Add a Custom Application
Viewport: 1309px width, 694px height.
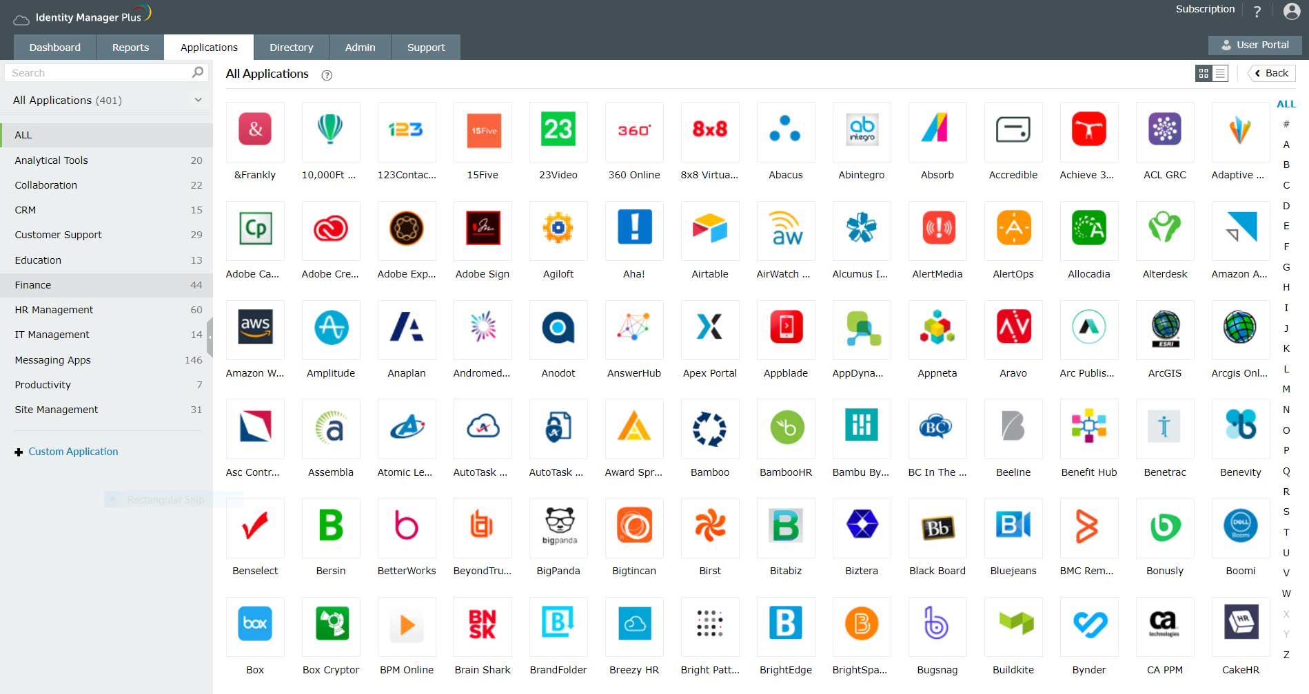click(x=67, y=452)
